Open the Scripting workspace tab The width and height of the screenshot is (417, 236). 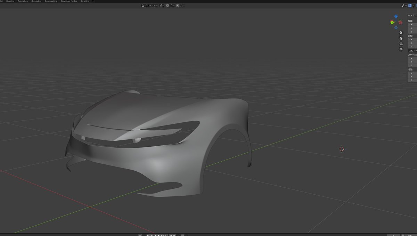click(x=85, y=1)
